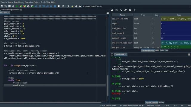
Task: Click Run cell and advance icon
Action: [x=24, y=6]
